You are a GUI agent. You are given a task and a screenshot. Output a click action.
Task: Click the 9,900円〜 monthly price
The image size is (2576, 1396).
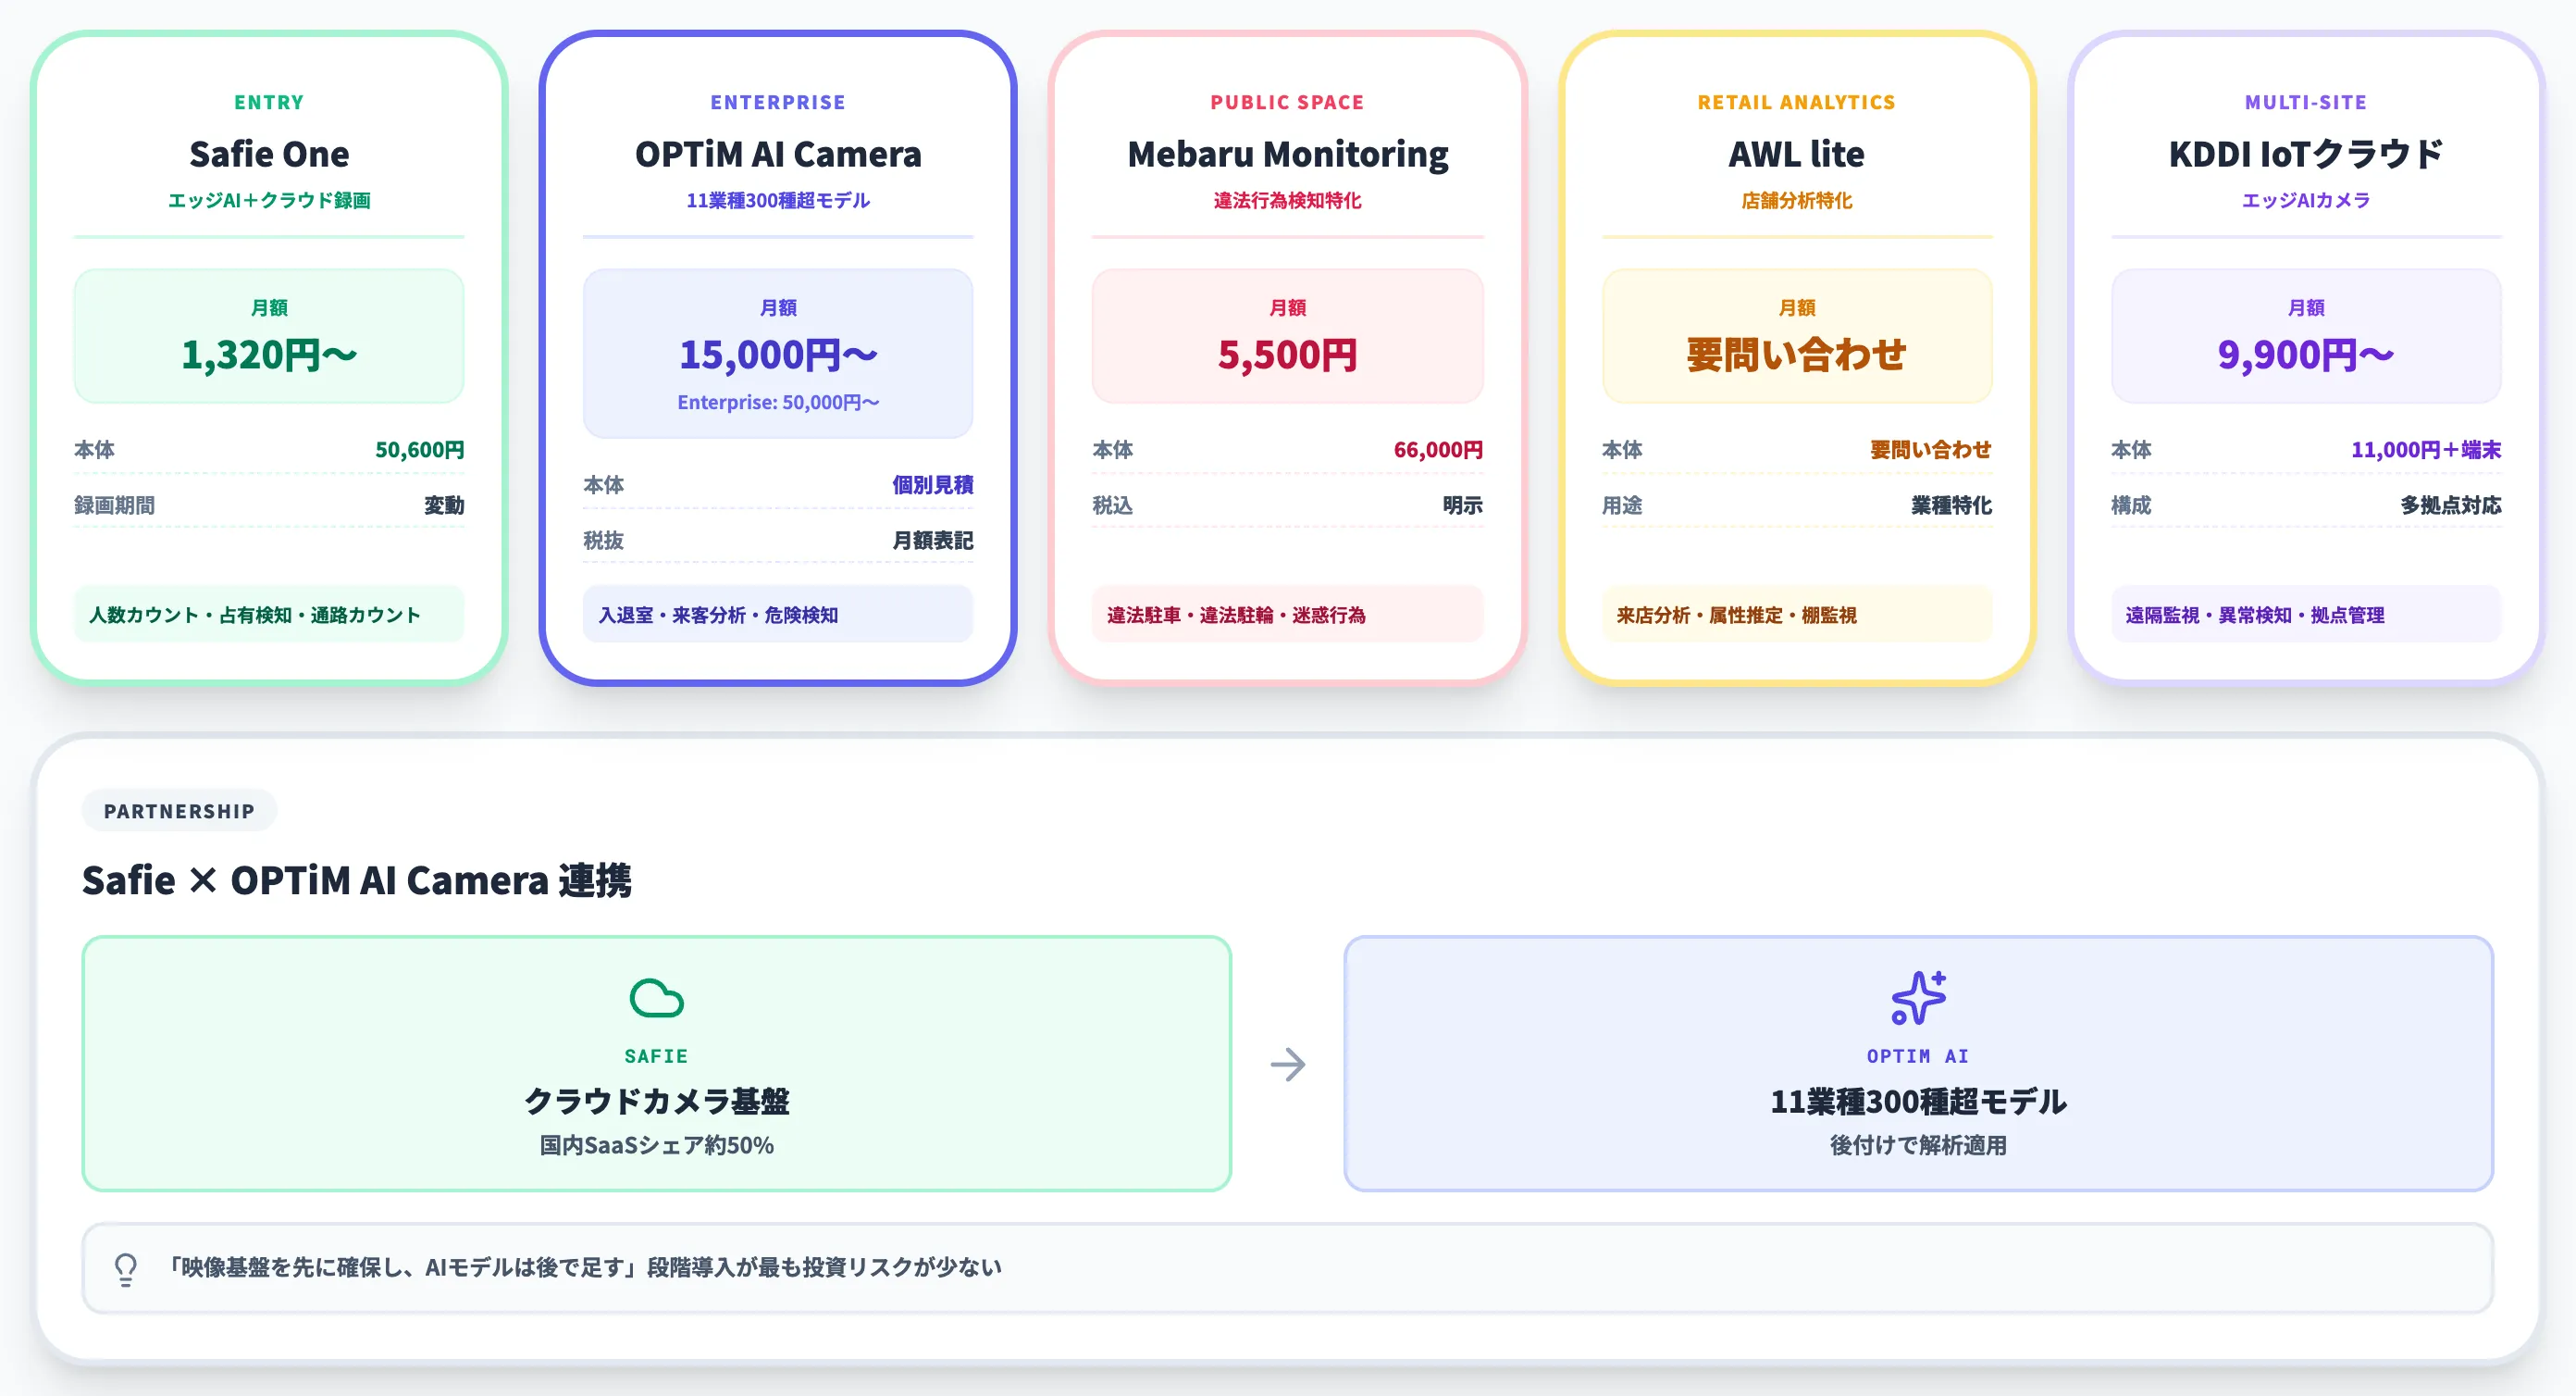click(2306, 355)
